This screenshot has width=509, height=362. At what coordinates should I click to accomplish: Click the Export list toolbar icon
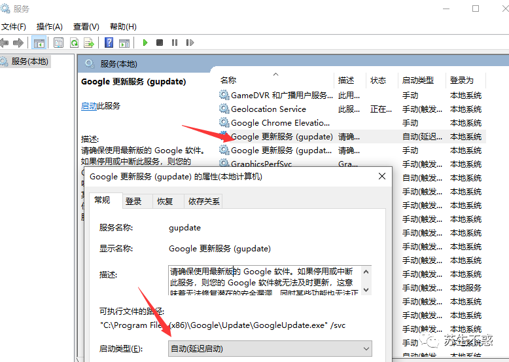coord(89,43)
